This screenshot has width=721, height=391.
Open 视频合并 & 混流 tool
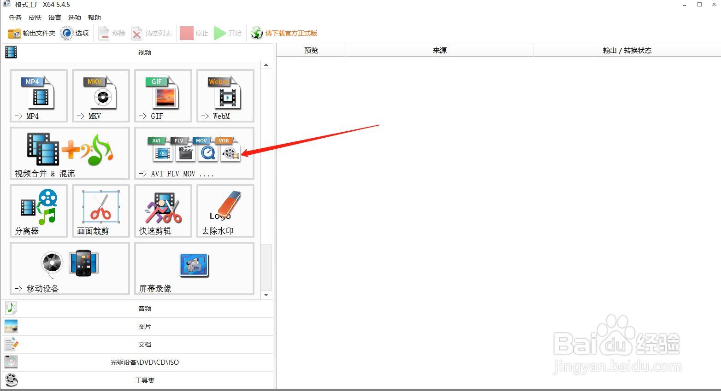point(70,153)
